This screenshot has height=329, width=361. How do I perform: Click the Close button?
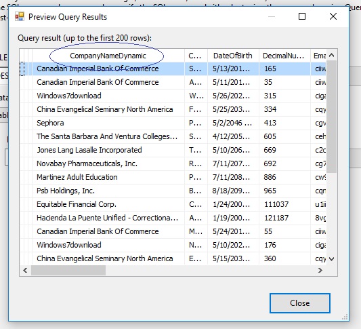(300, 303)
